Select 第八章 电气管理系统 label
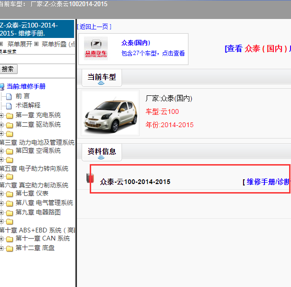This screenshot has height=287, width=291. pos(44,203)
